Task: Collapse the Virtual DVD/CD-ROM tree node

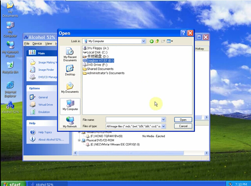Action: [79, 132]
